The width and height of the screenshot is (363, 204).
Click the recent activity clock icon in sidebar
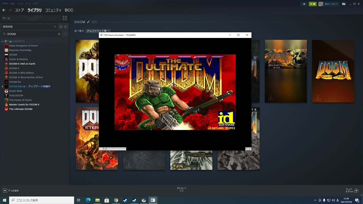click(61, 27)
